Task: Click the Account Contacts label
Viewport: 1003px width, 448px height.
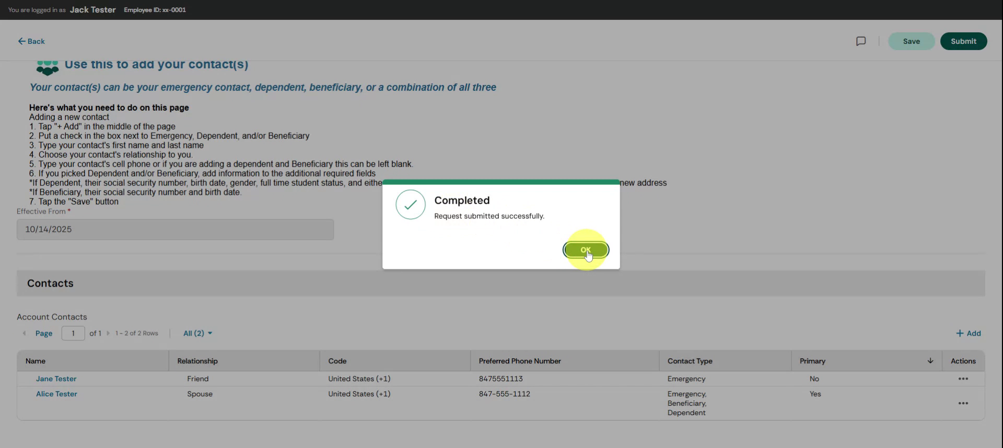Action: pyautogui.click(x=52, y=317)
